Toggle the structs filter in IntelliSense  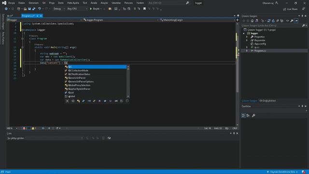[84, 101]
